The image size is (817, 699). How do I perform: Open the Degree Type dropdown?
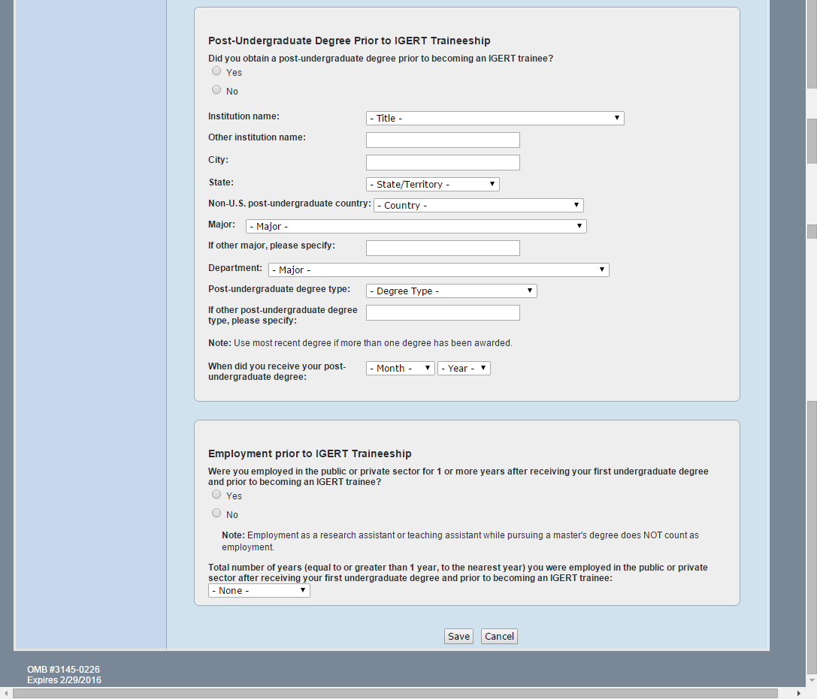[451, 291]
